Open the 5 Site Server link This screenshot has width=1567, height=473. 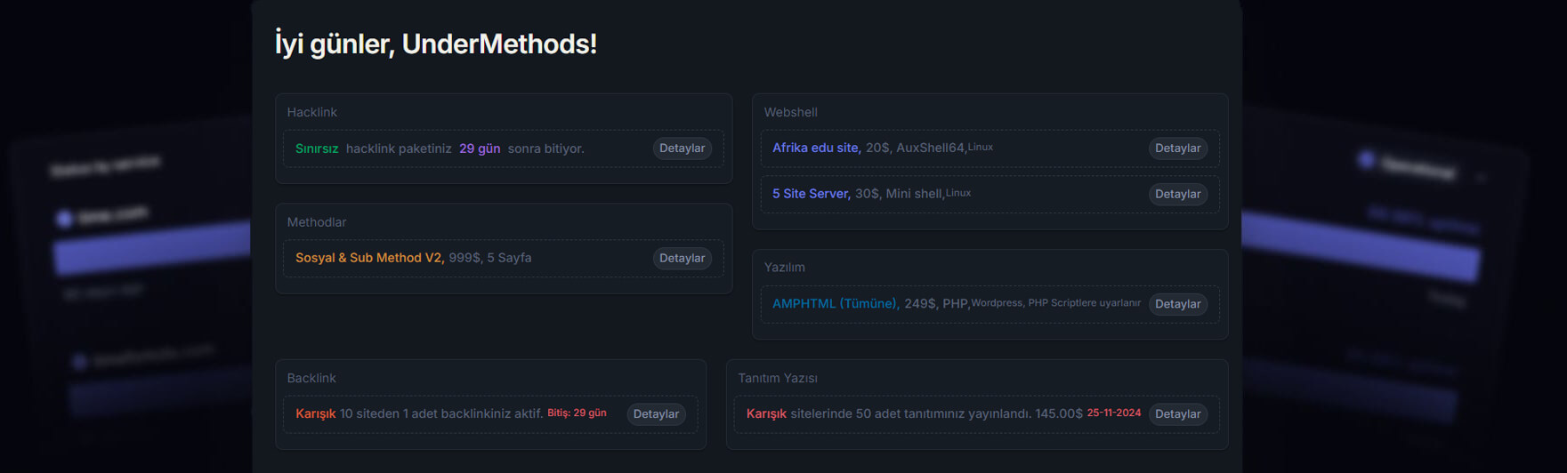coord(811,193)
